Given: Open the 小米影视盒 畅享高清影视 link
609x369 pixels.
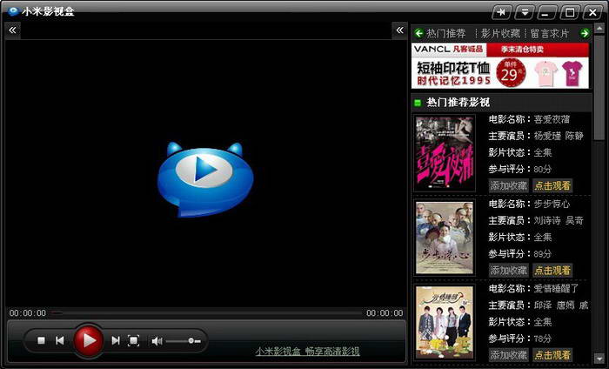Looking at the screenshot, I should (x=308, y=352).
